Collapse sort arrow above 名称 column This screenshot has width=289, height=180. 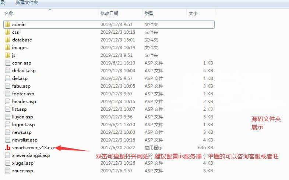tap(50, 10)
